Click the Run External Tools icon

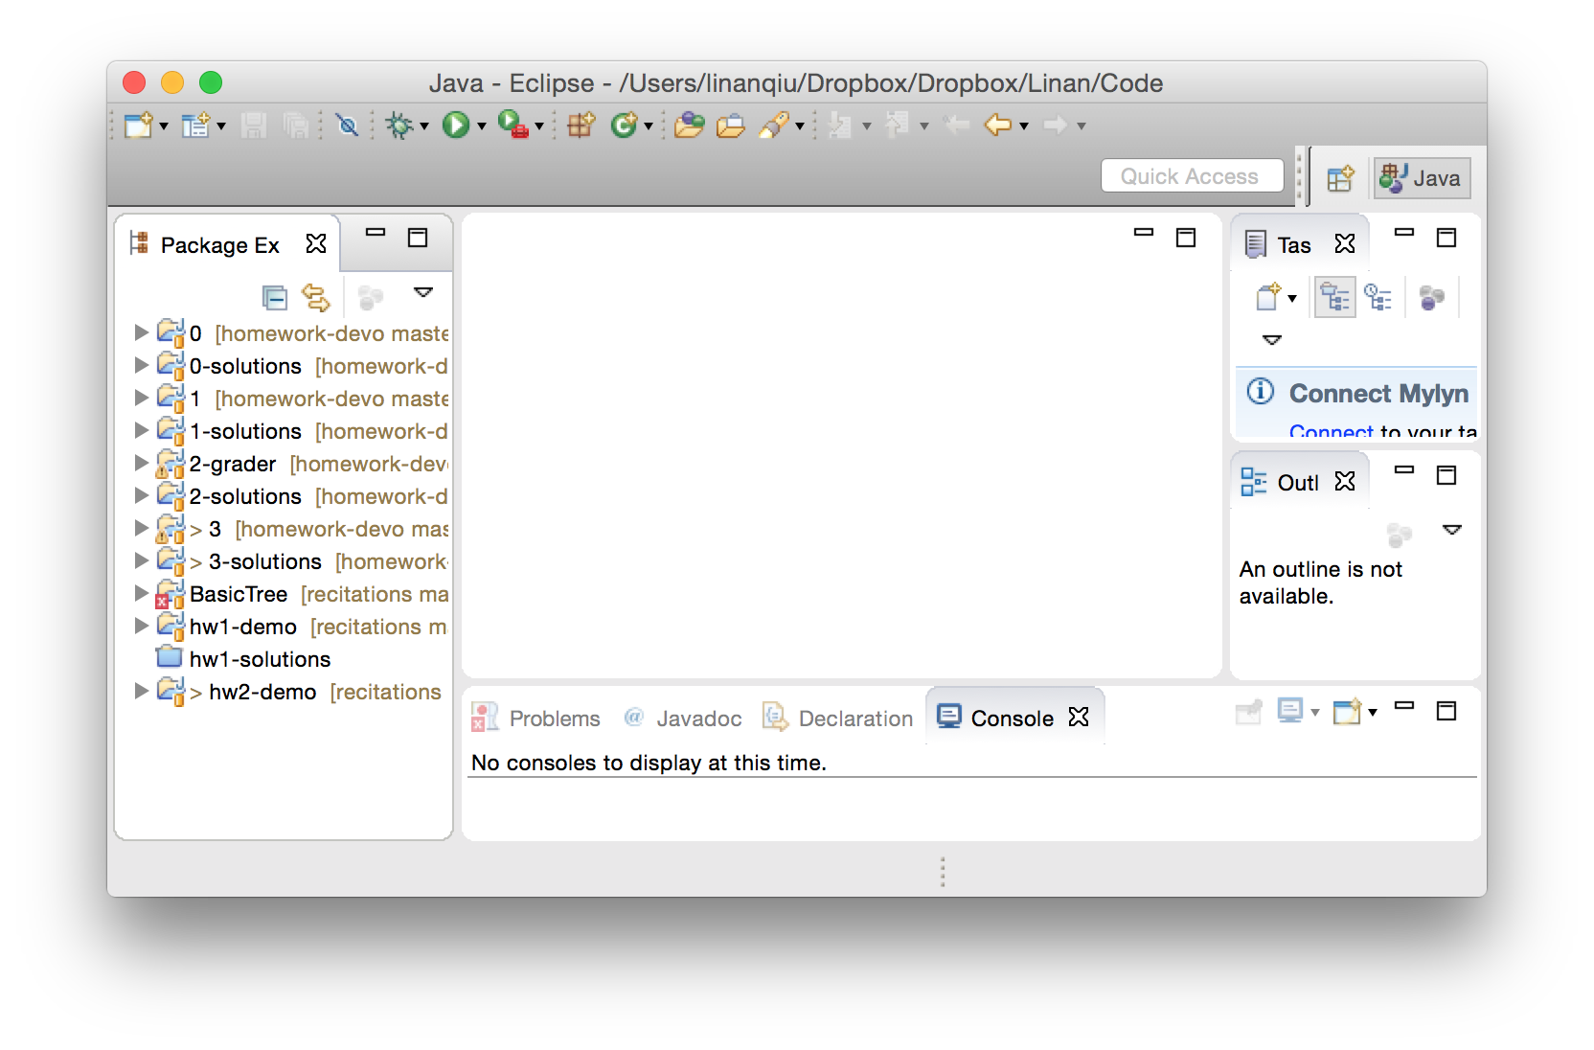[x=512, y=126]
